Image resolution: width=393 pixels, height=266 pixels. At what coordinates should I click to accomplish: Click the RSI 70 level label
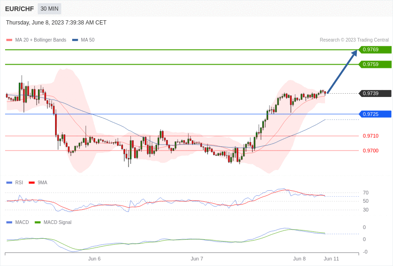[x=366, y=193]
